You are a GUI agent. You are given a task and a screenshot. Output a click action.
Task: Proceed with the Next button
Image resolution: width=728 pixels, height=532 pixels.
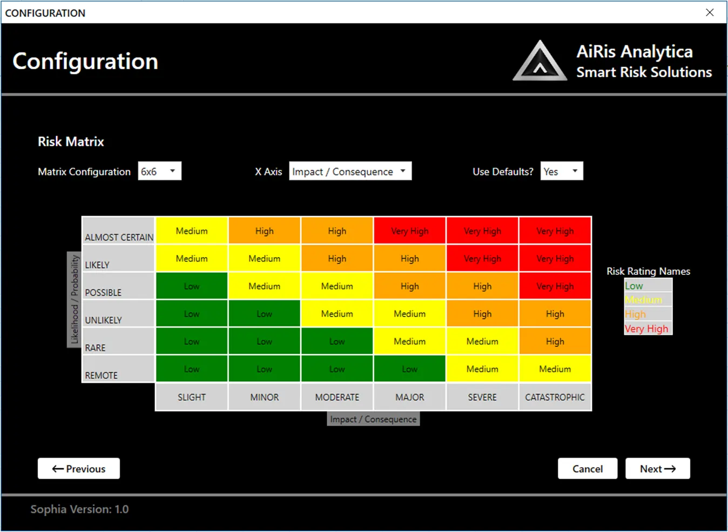point(658,469)
